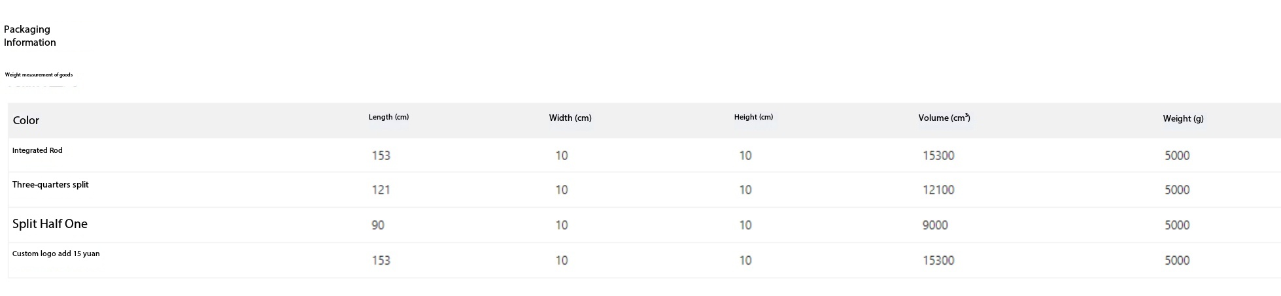Select the Length (cm) column header

[x=388, y=117]
